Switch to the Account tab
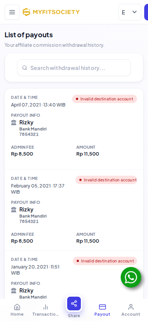The height and width of the screenshot is (321, 148). pos(131,310)
